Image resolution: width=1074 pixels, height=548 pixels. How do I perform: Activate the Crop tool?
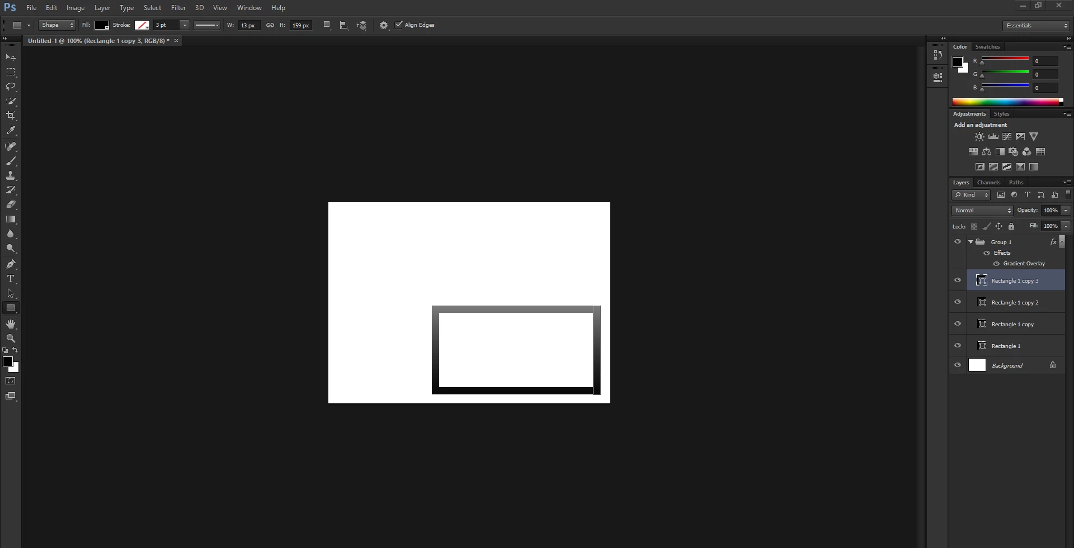[x=11, y=116]
